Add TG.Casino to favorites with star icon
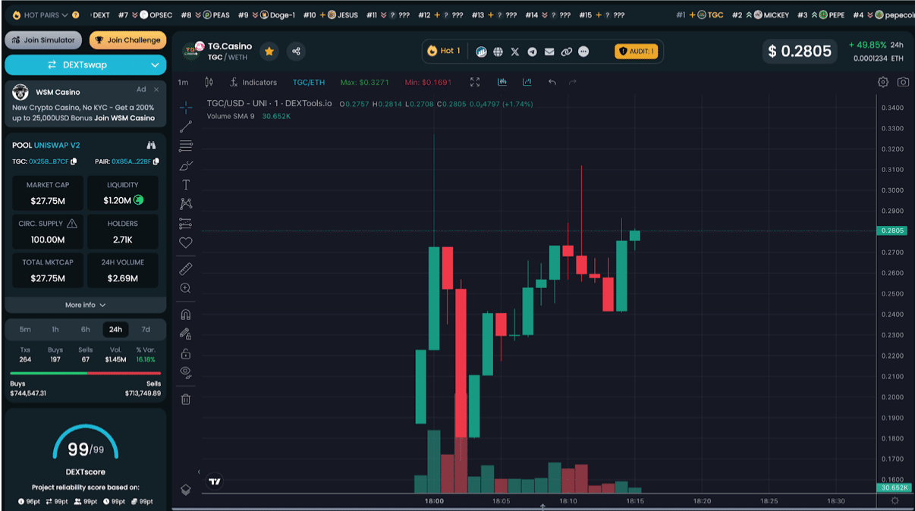Viewport: 915px width, 511px height. pos(269,52)
